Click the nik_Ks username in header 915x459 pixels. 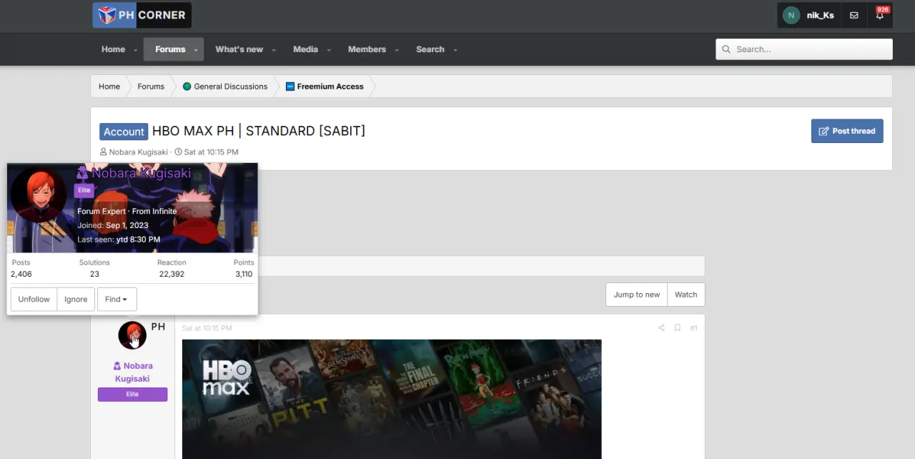tap(820, 15)
